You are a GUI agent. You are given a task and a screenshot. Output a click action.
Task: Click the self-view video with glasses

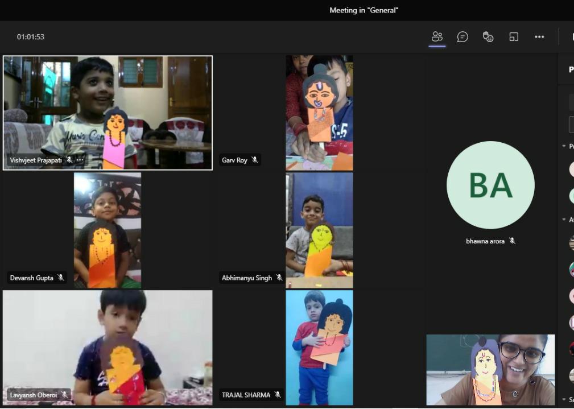point(490,370)
